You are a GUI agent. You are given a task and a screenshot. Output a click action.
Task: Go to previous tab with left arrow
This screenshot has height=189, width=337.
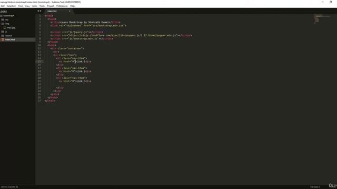pyautogui.click(x=38, y=11)
